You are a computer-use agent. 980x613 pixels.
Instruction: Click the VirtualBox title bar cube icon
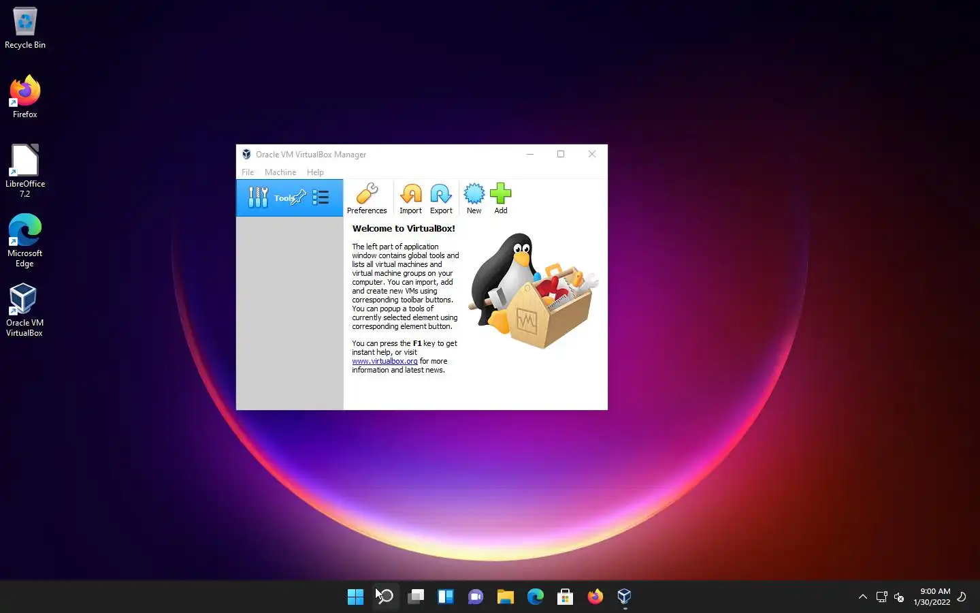(246, 155)
